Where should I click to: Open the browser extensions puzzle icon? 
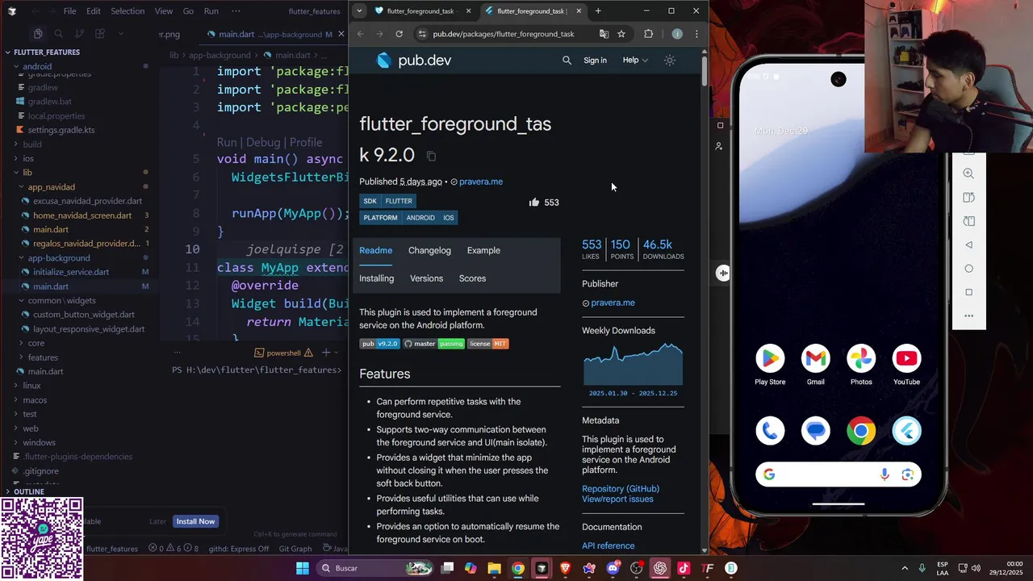coord(648,34)
